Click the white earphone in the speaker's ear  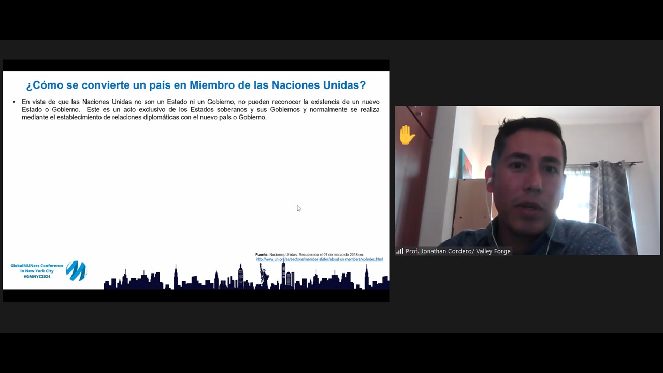point(489,181)
